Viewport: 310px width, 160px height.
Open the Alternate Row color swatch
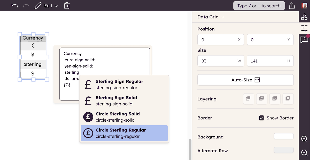(x=283, y=150)
